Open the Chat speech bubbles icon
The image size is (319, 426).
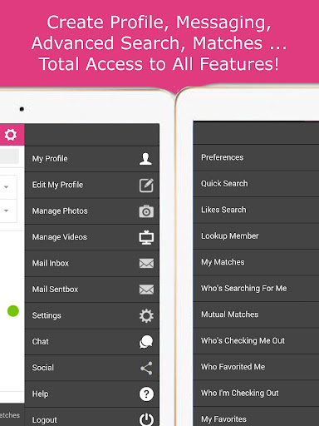[x=146, y=342]
